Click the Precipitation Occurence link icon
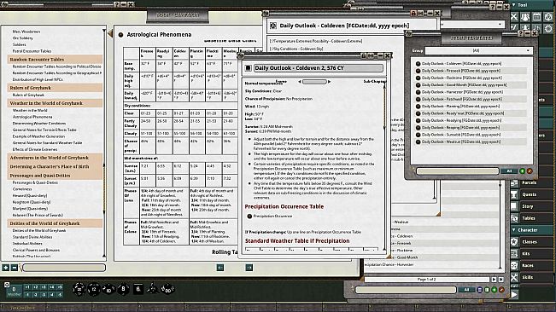Screen dimensions: 556x312 coord(249,217)
